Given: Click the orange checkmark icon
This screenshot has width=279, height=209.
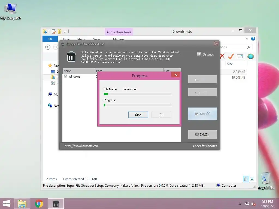Looking at the screenshot, I should pyautogui.click(x=231, y=56).
